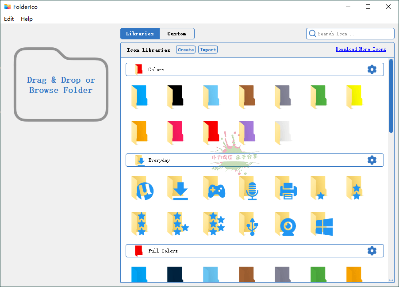Image resolution: width=399 pixels, height=287 pixels.
Task: Select the printer folder icon
Action: pos(285,188)
